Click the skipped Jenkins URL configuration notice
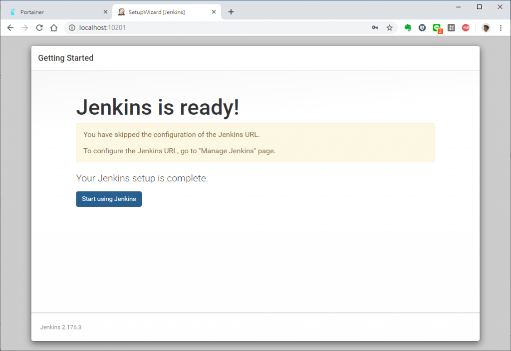 point(172,135)
